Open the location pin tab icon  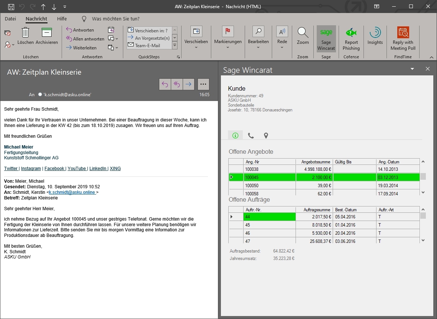pyautogui.click(x=266, y=136)
